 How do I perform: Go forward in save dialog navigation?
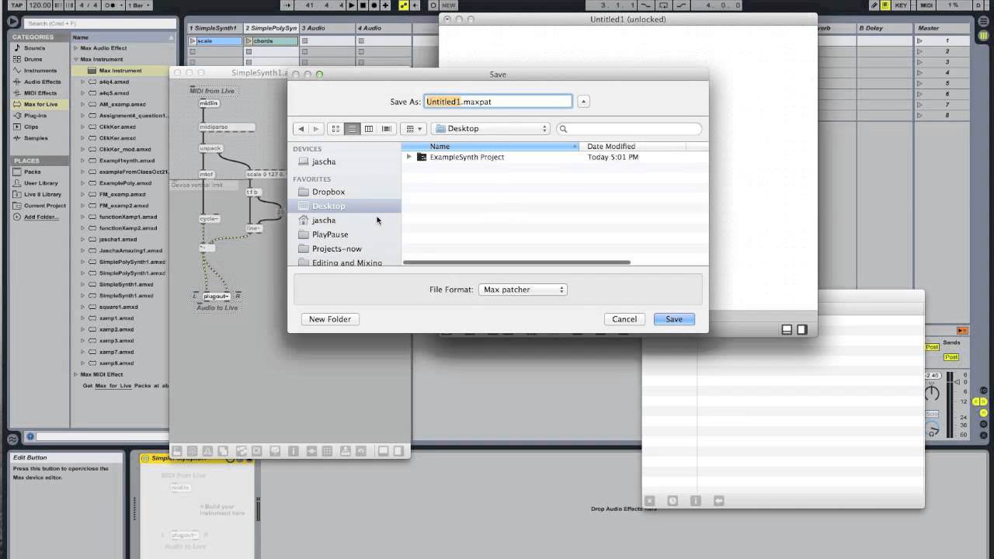tap(315, 129)
